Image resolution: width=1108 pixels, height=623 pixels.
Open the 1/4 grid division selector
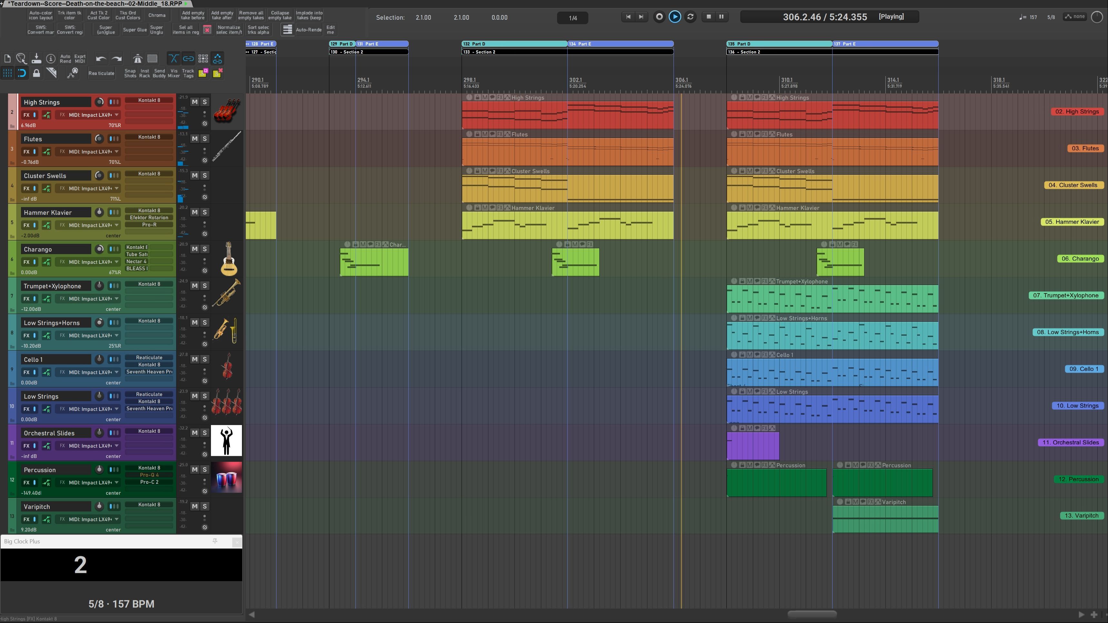tap(573, 18)
